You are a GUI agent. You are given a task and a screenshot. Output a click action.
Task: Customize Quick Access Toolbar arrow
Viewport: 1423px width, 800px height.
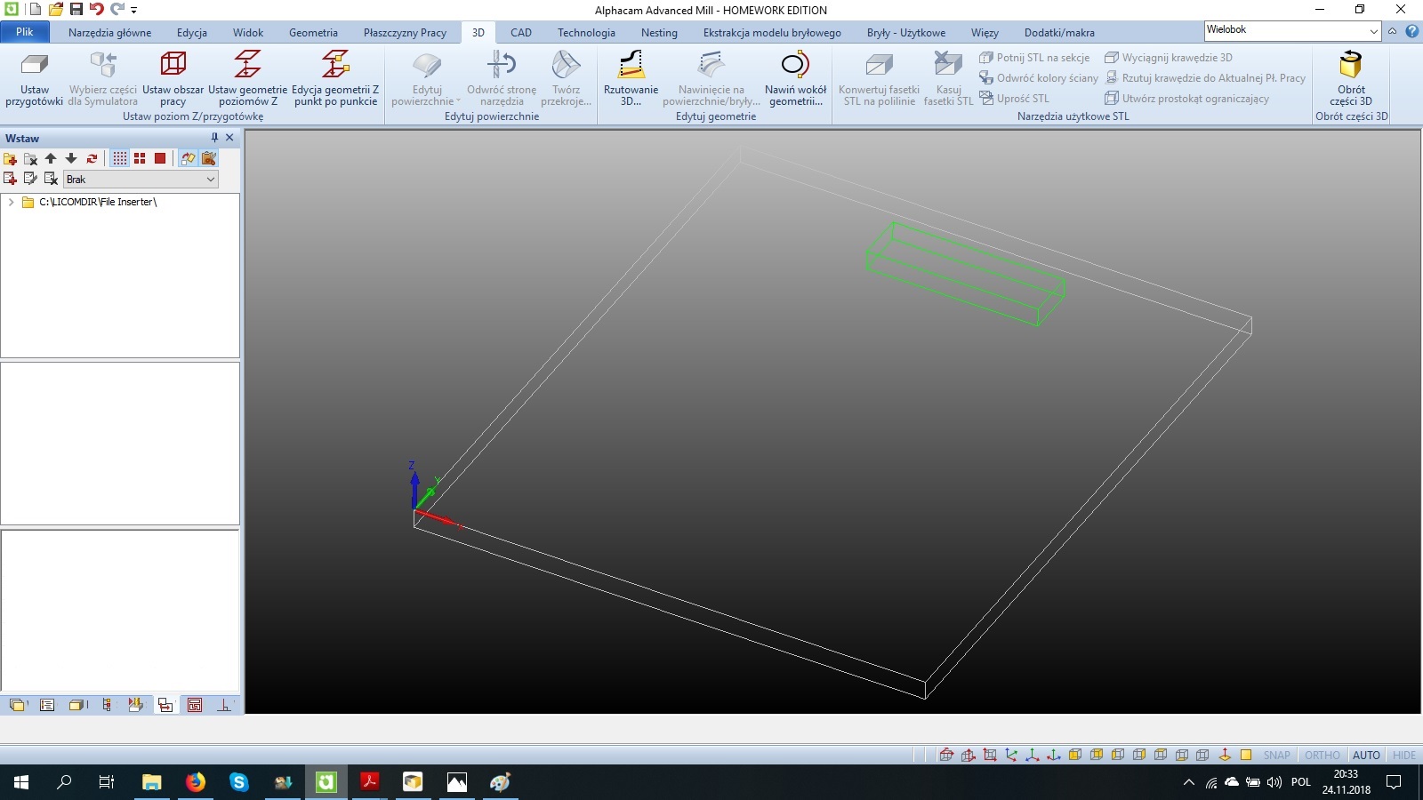point(133,11)
